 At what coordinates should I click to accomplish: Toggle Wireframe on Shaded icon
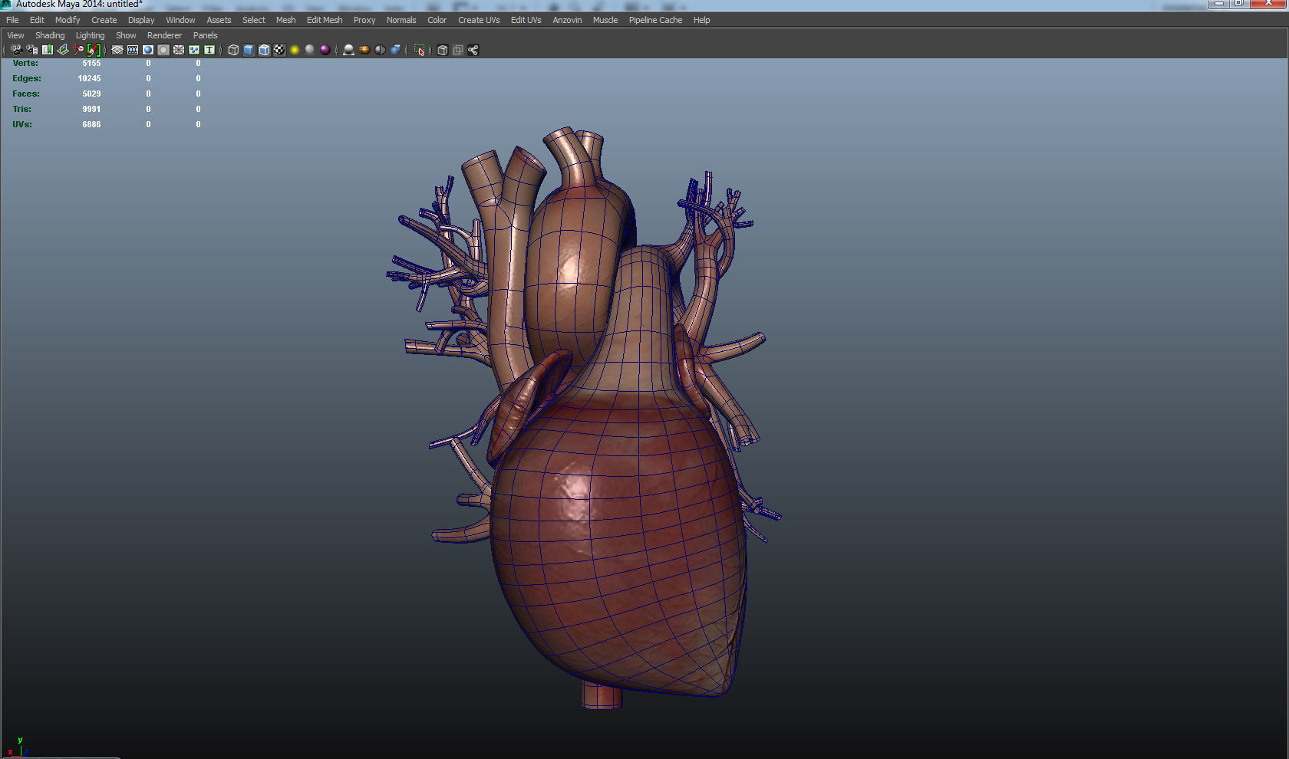(265, 50)
